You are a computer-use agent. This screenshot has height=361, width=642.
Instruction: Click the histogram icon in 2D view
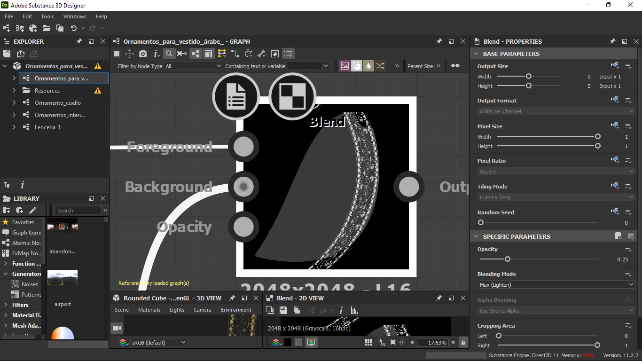point(354,310)
